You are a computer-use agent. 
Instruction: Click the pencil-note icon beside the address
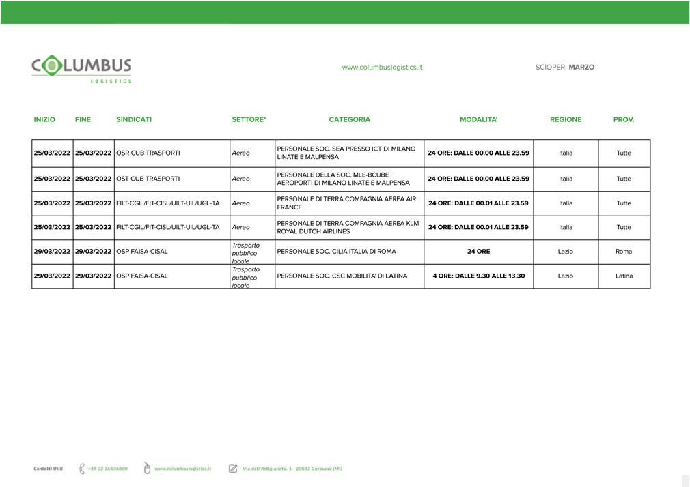[233, 469]
